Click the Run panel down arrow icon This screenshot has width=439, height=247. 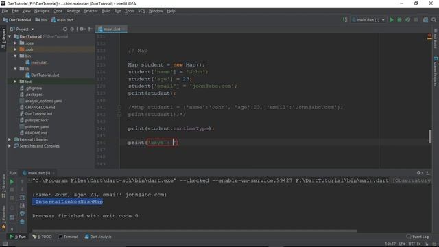22,190
